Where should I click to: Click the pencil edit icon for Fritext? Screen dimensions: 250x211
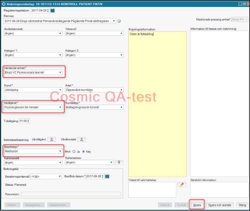click(182, 185)
